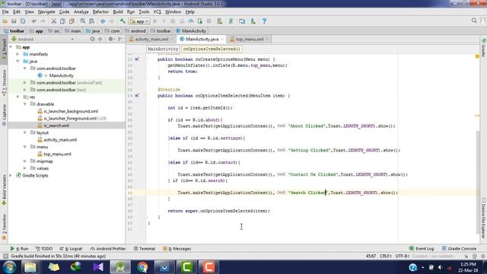
Task: Open the Event Log panel
Action: (x=422, y=249)
